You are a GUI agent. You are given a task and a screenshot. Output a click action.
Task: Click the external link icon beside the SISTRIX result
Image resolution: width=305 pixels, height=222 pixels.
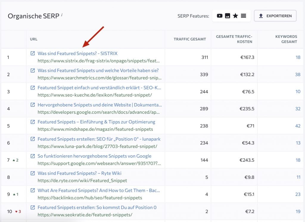(33, 54)
